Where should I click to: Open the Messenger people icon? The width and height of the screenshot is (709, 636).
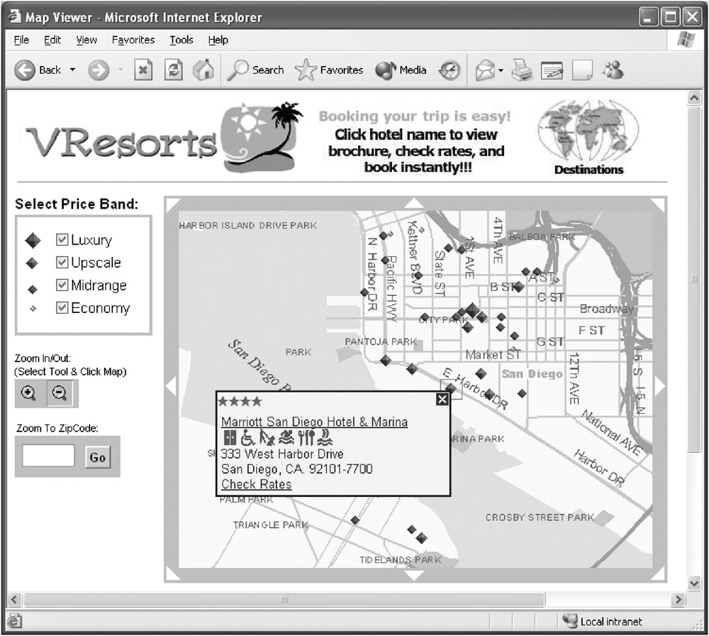[x=613, y=70]
